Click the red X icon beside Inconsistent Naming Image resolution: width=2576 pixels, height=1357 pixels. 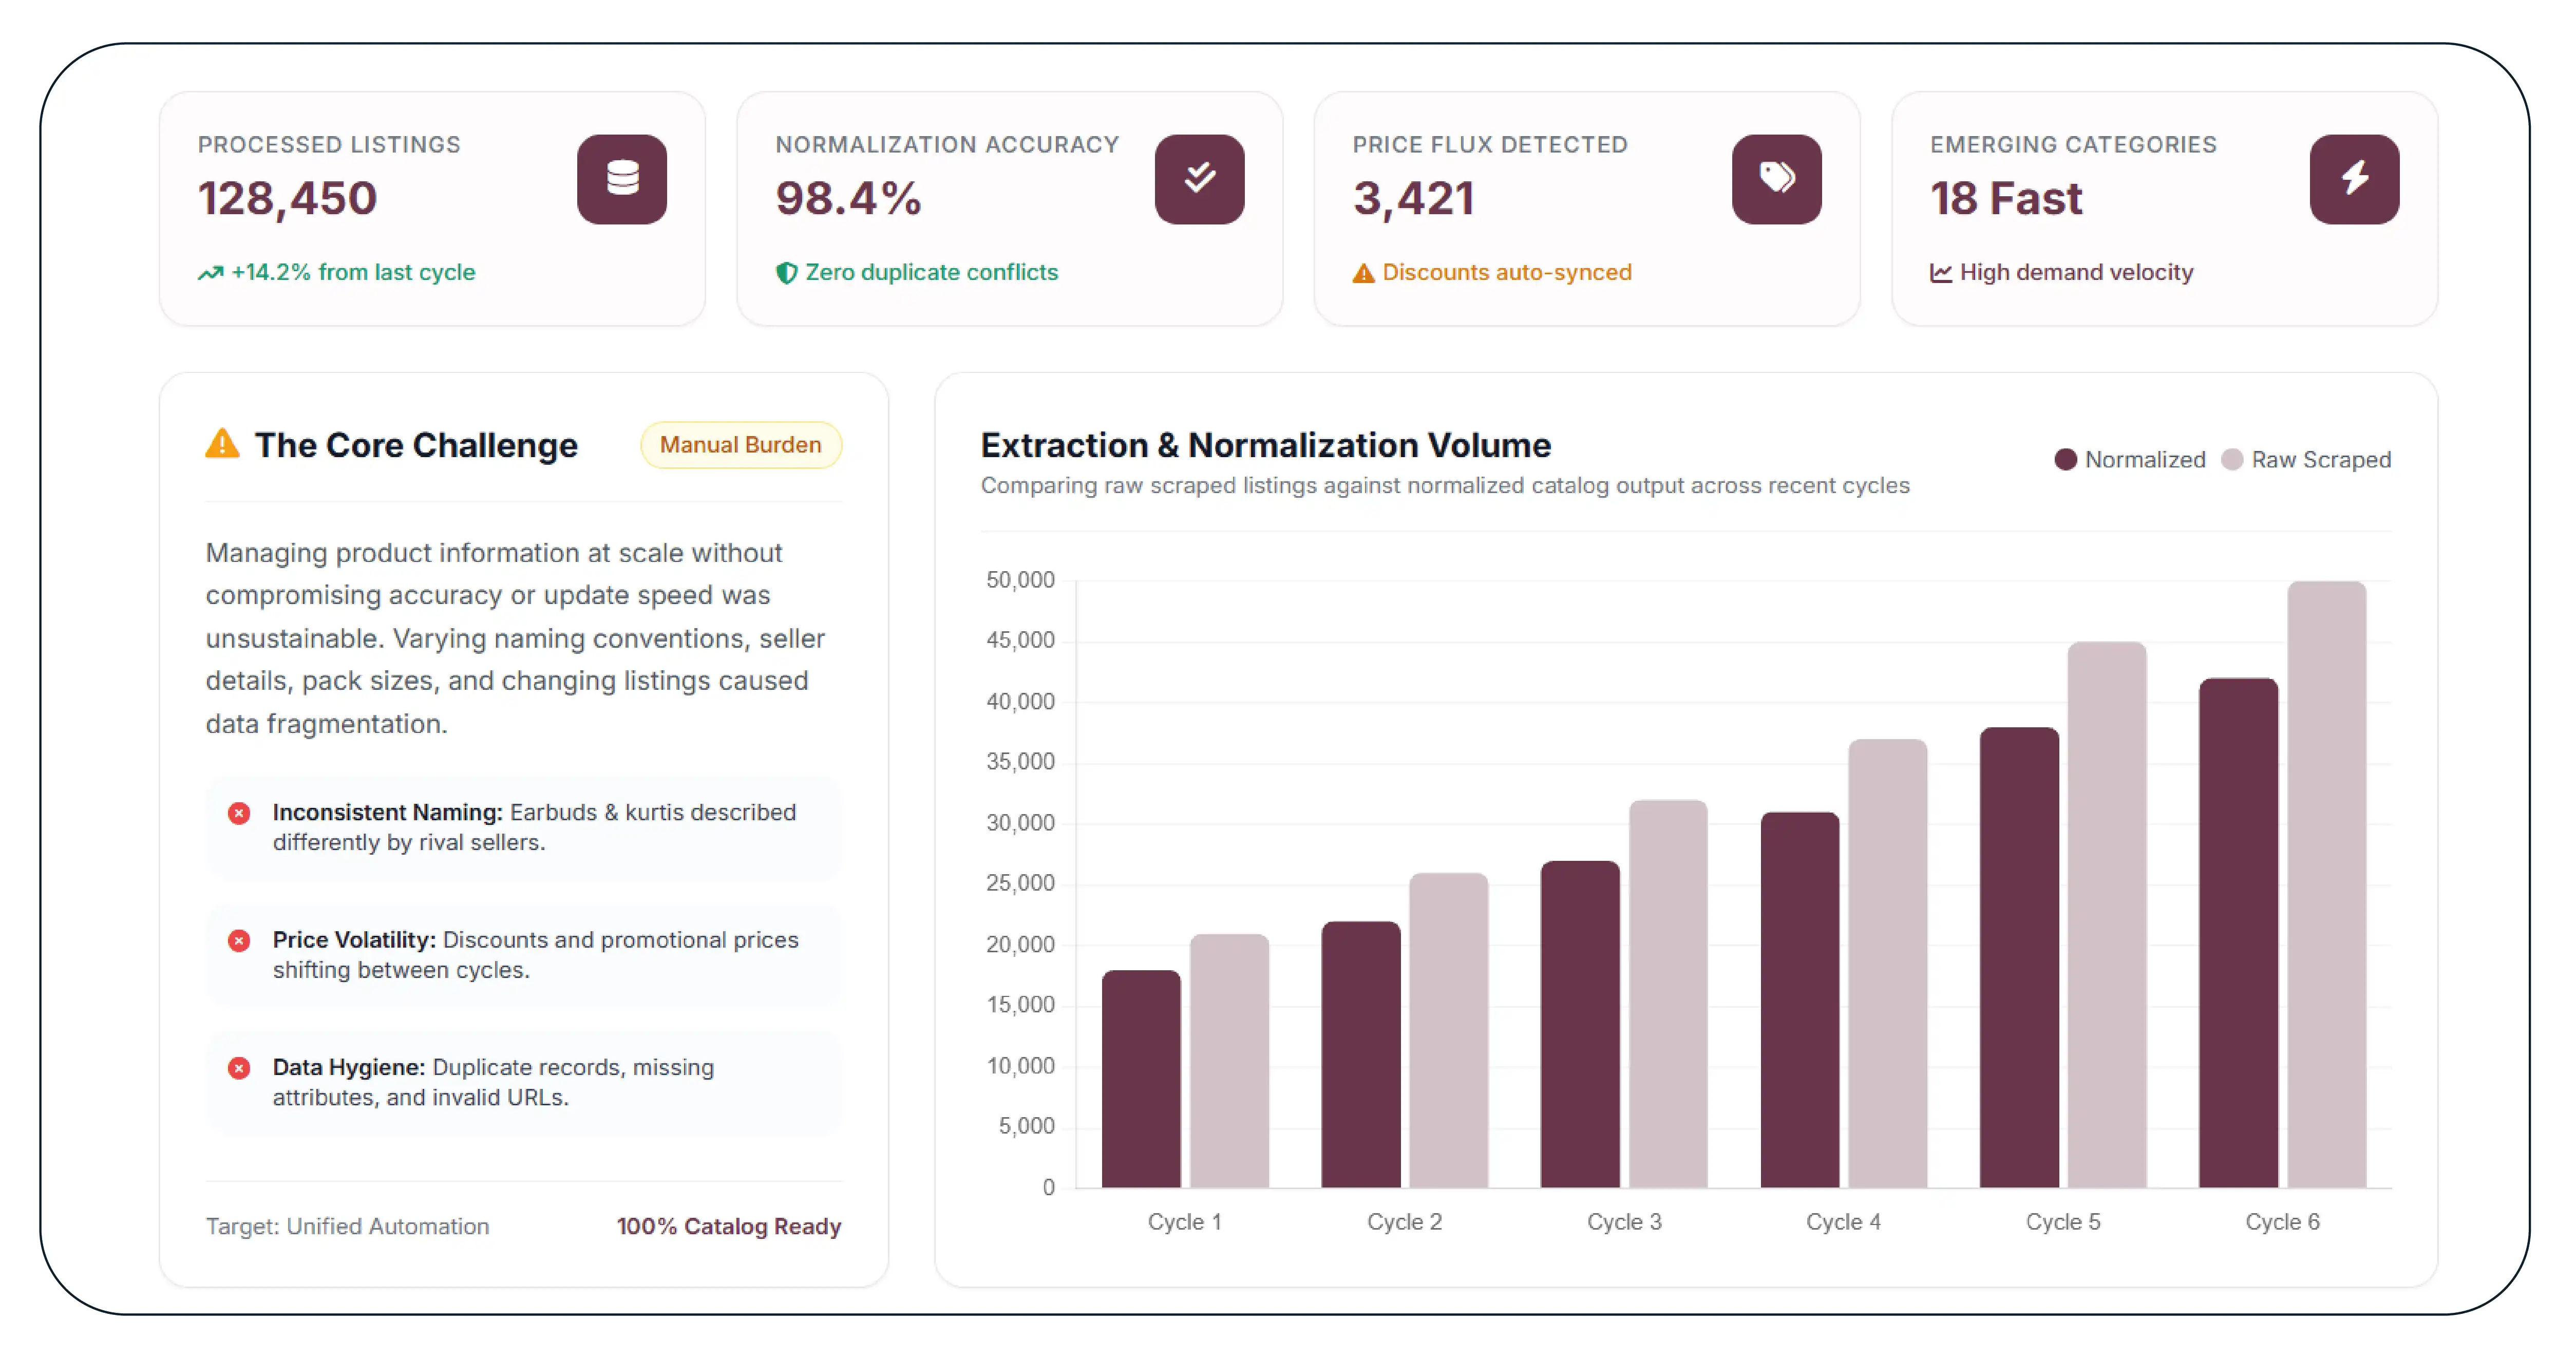pyautogui.click(x=239, y=813)
